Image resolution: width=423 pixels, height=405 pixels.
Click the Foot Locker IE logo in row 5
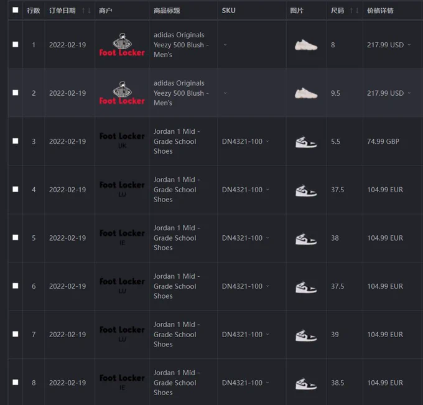pyautogui.click(x=122, y=237)
